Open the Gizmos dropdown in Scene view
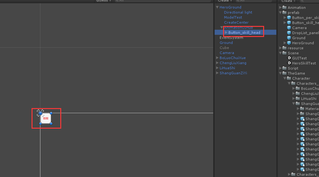This screenshot has height=177, width=319. click(x=103, y=1)
